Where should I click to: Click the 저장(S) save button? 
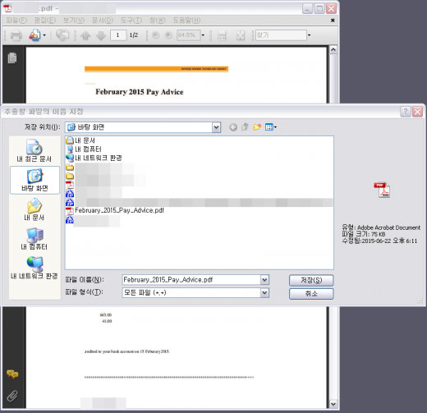click(311, 280)
